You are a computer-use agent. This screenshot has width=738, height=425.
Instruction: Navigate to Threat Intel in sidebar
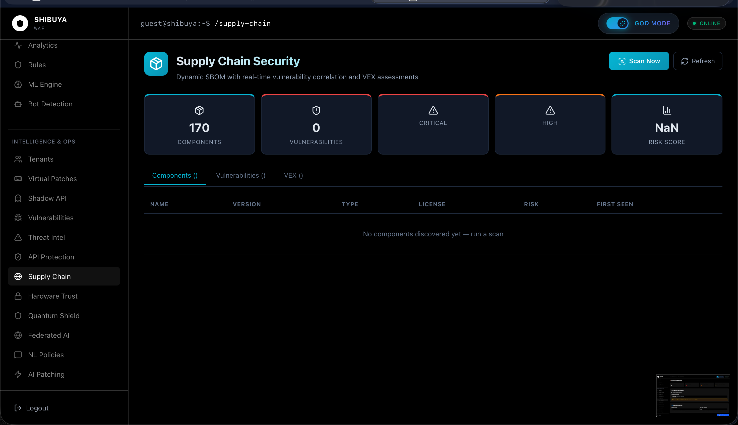(46, 237)
